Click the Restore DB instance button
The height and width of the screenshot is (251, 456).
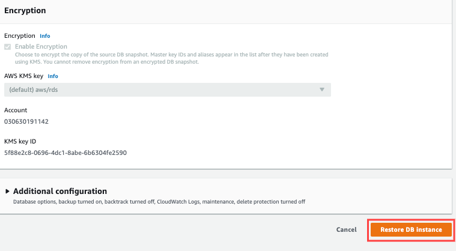click(411, 229)
